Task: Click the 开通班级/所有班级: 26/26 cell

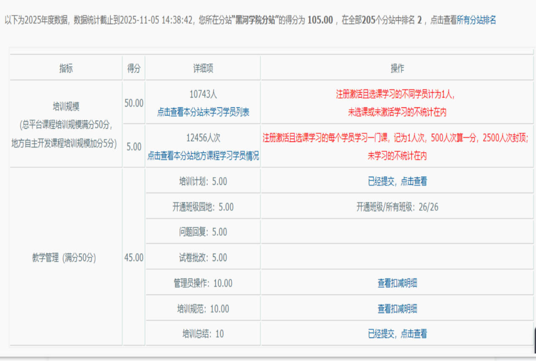Action: (397, 207)
